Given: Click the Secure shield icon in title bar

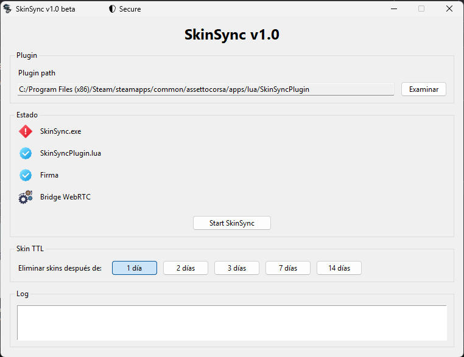Looking at the screenshot, I should click(112, 9).
